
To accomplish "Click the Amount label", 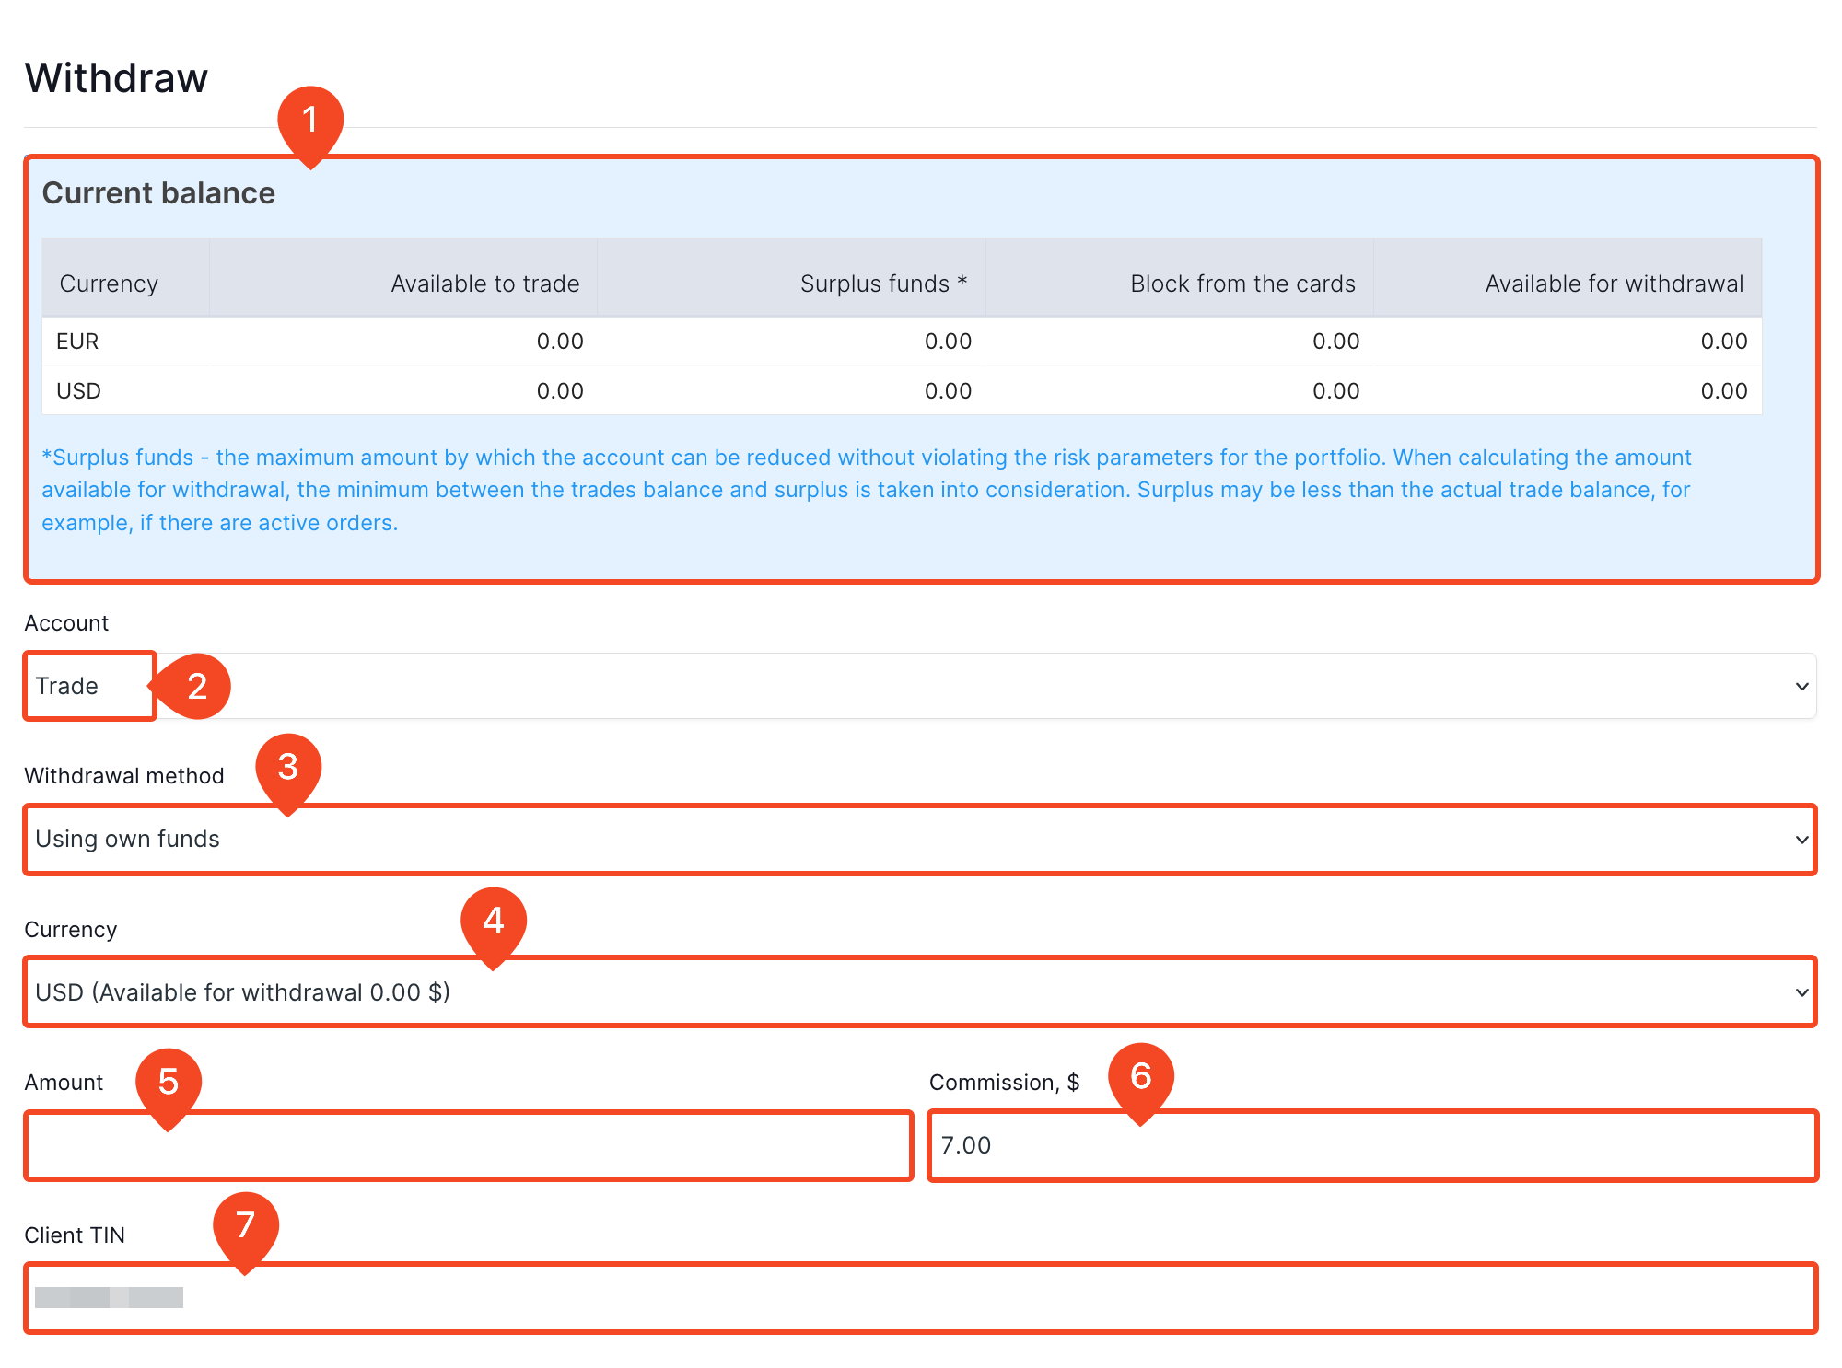I will pyautogui.click(x=64, y=1083).
